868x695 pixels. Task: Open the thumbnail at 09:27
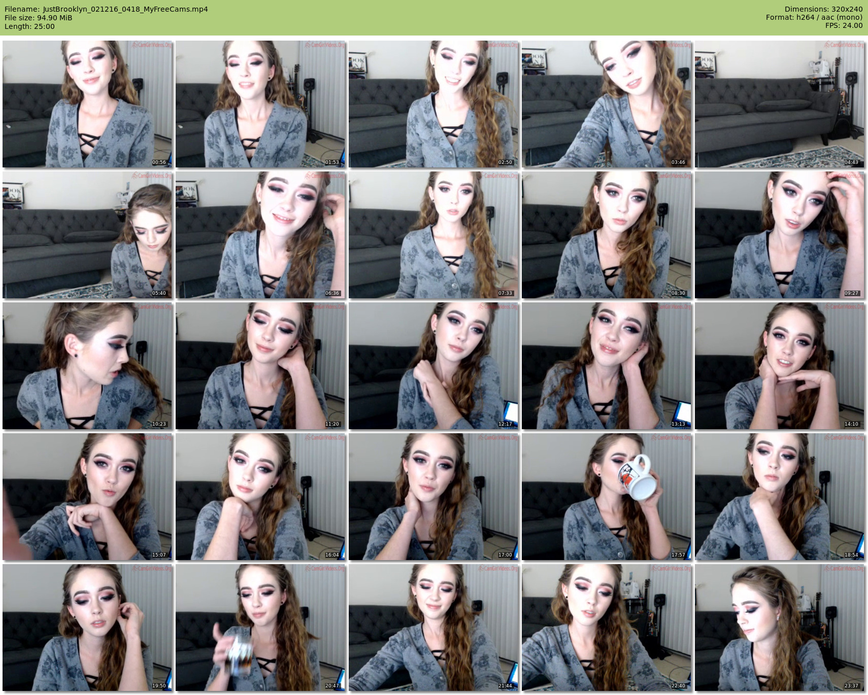tap(779, 235)
